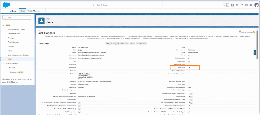Toggle the Service Cloud User checkbox
This screenshot has height=115, width=260.
coord(189,71)
